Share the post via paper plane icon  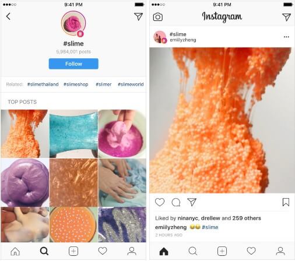pos(192,202)
